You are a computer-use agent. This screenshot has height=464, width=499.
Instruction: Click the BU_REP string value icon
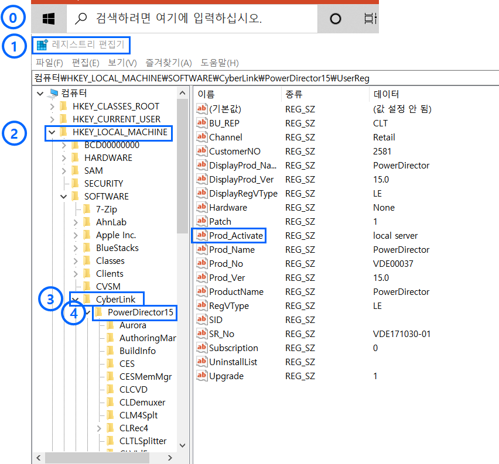[x=201, y=123]
